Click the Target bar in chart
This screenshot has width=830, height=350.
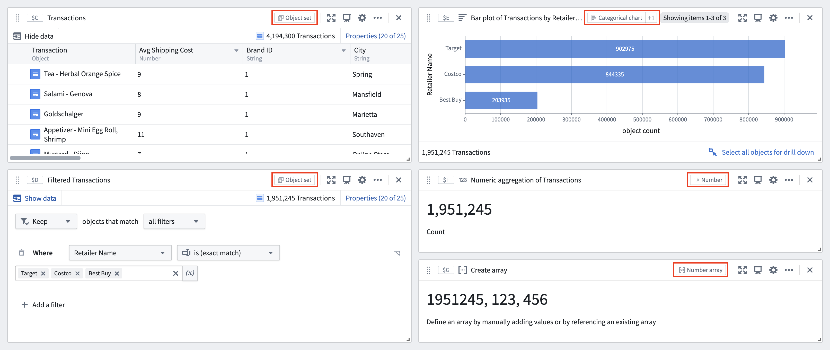tap(625, 49)
